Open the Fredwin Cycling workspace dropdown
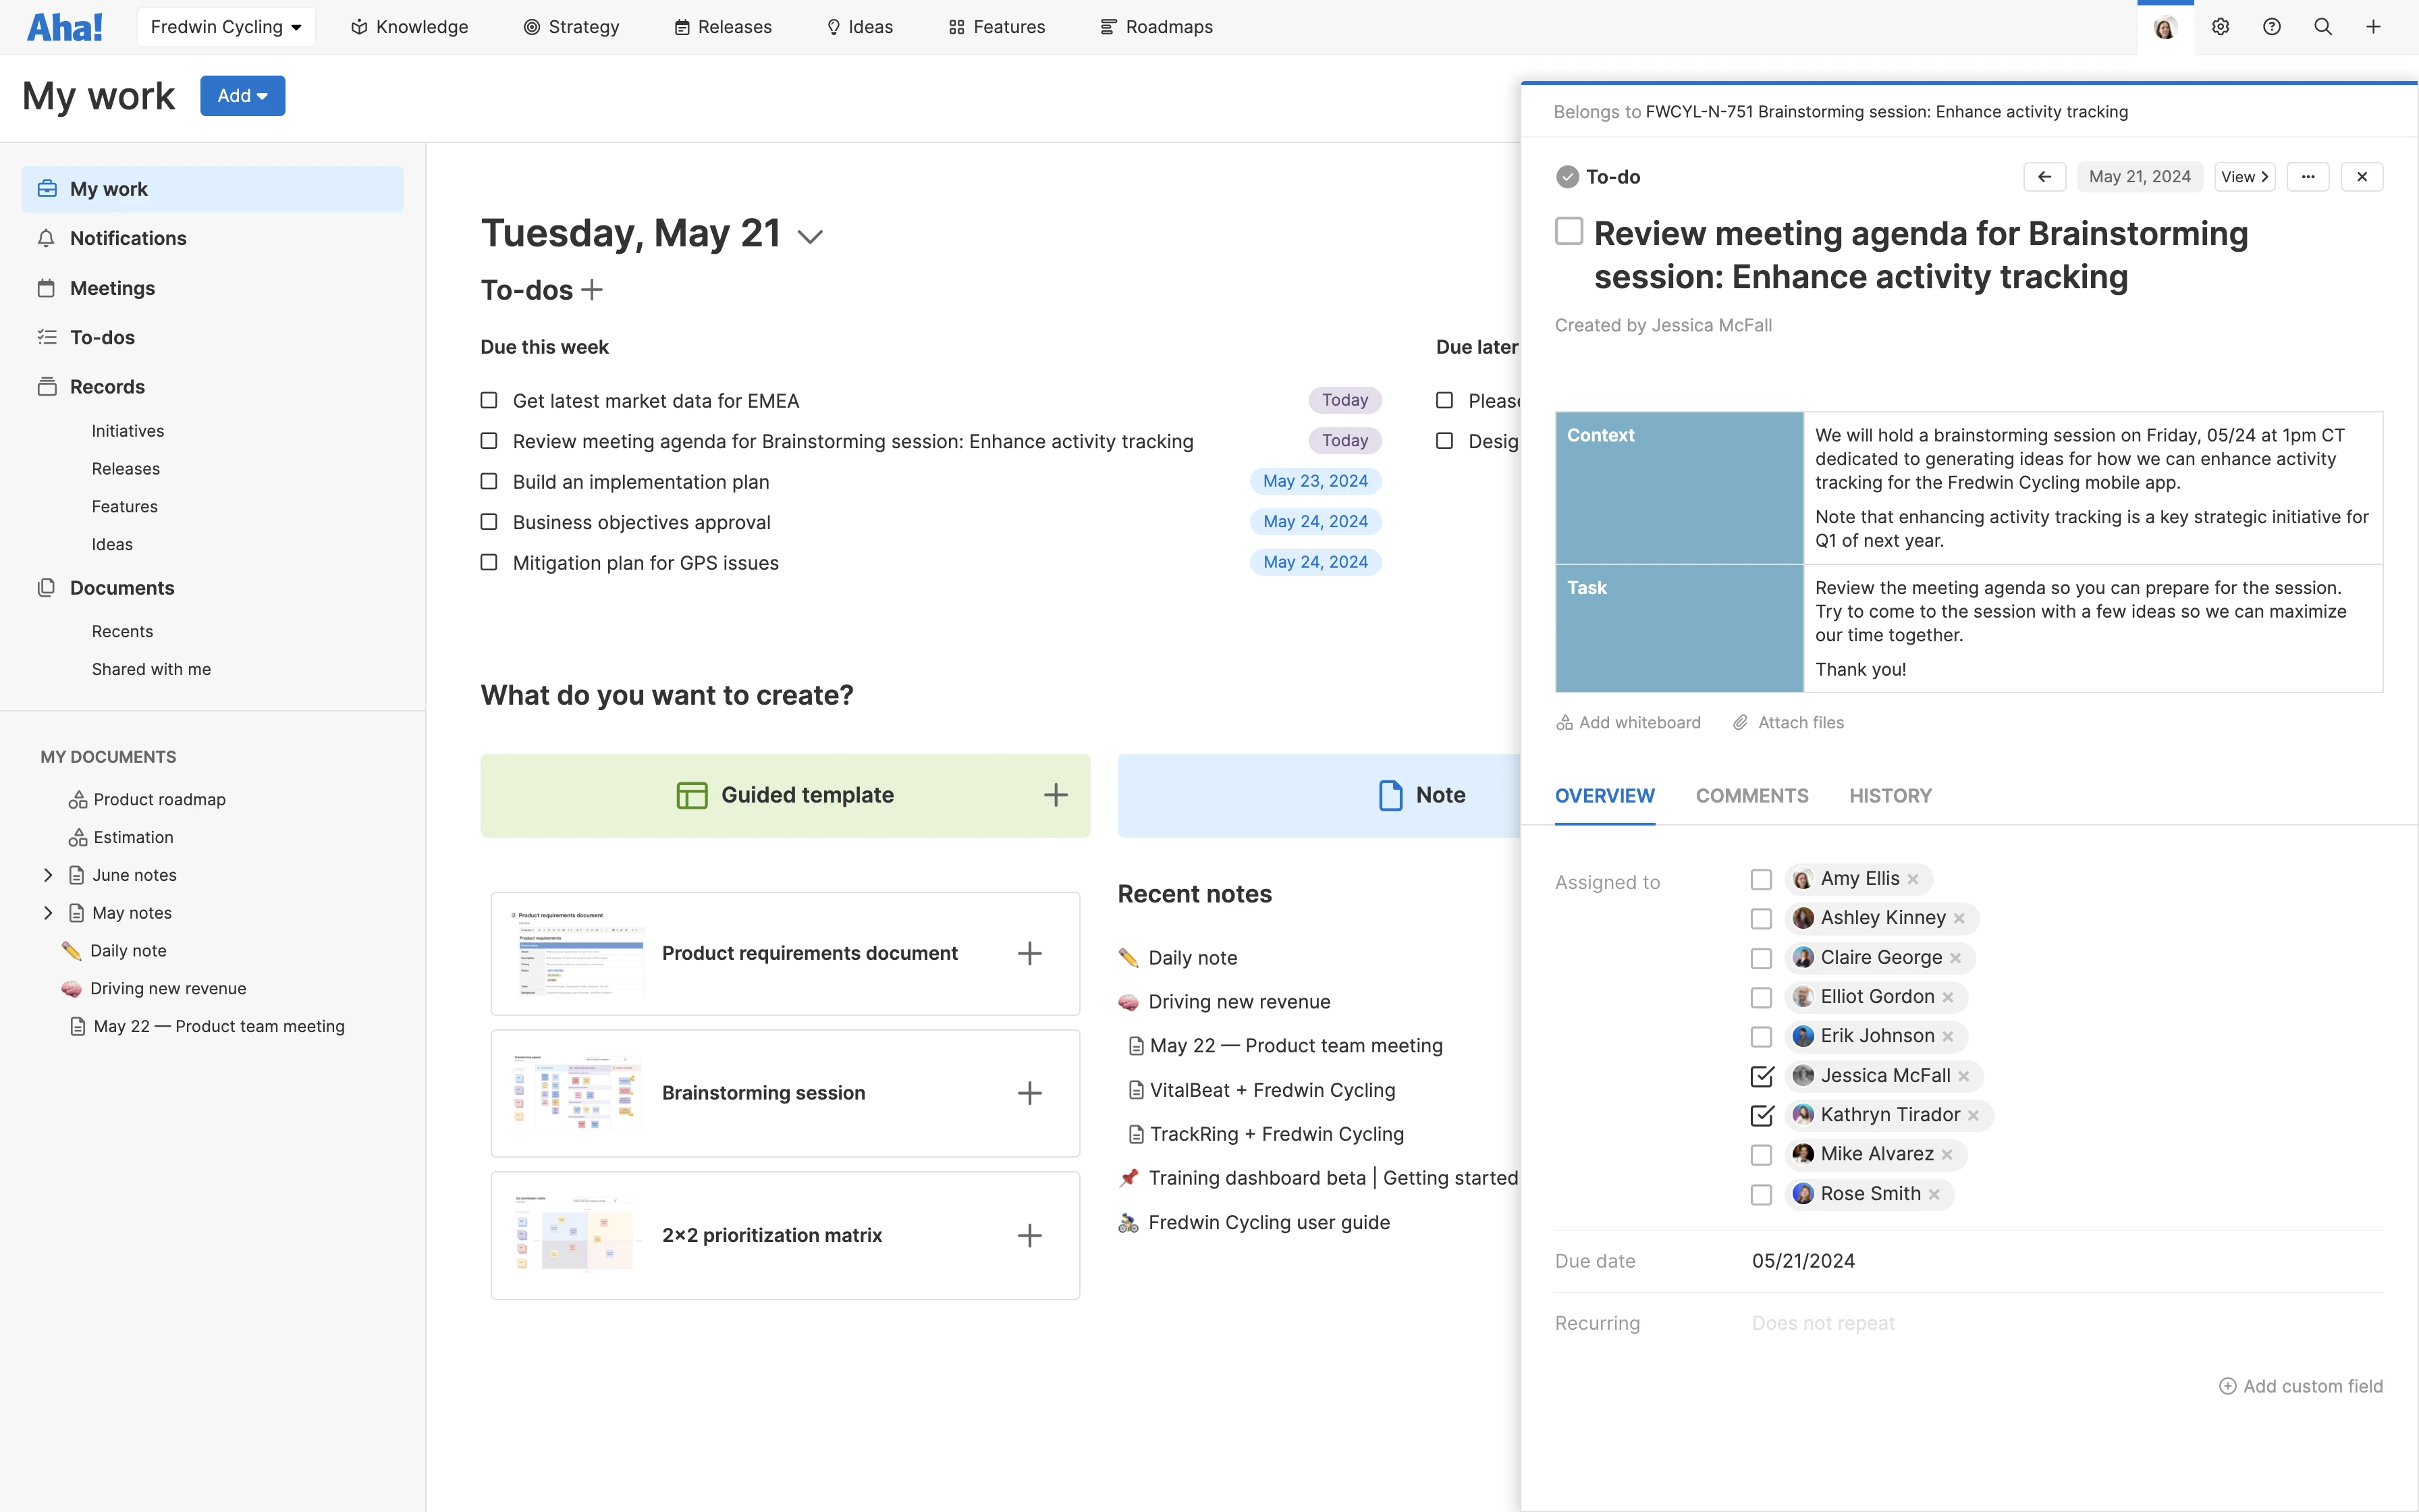Screen dimensions: 2419x1512 (226, 27)
